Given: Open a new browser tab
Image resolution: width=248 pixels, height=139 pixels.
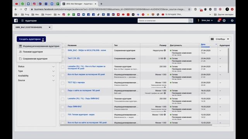Looking at the screenshot, I should click(x=101, y=4).
